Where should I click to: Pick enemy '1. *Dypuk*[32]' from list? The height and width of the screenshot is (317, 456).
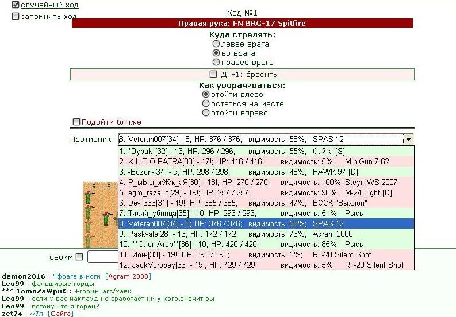266,152
